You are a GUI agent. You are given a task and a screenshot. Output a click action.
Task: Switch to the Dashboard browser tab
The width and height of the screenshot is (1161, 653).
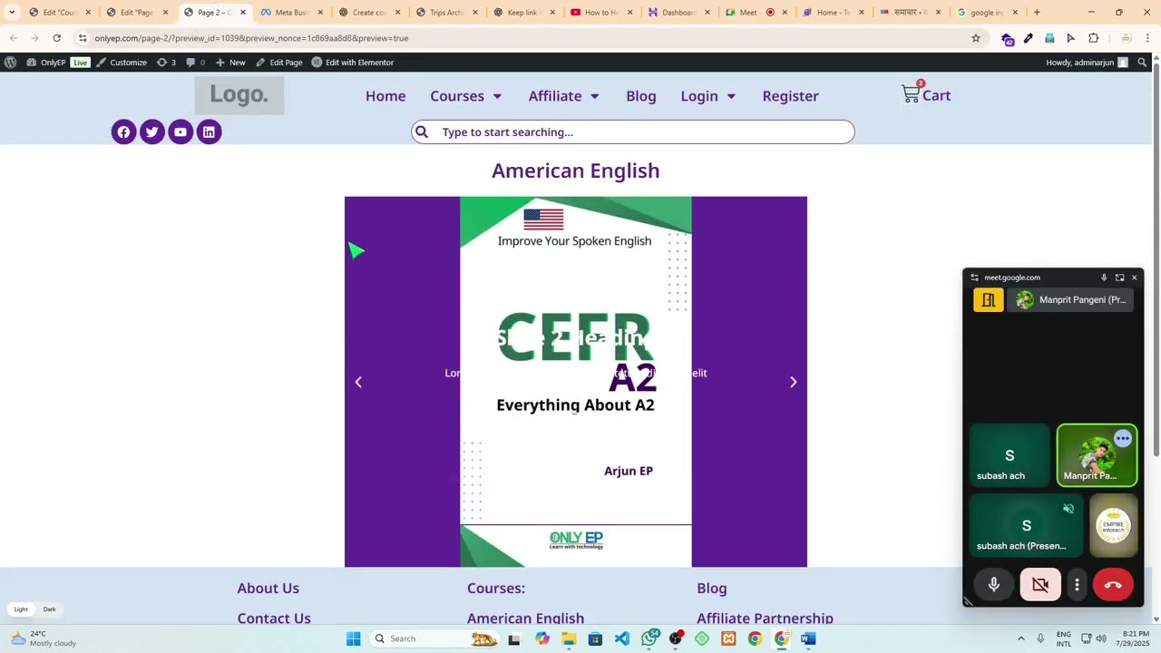pyautogui.click(x=678, y=13)
